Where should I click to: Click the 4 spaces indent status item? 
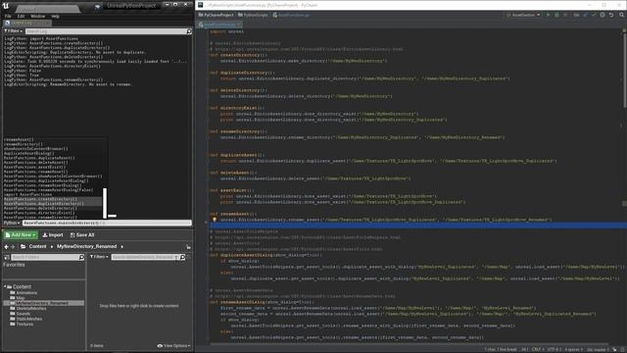click(573, 349)
